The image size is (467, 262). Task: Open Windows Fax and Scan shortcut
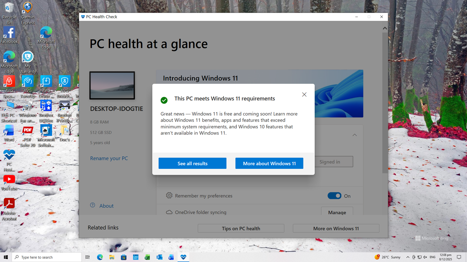click(28, 112)
